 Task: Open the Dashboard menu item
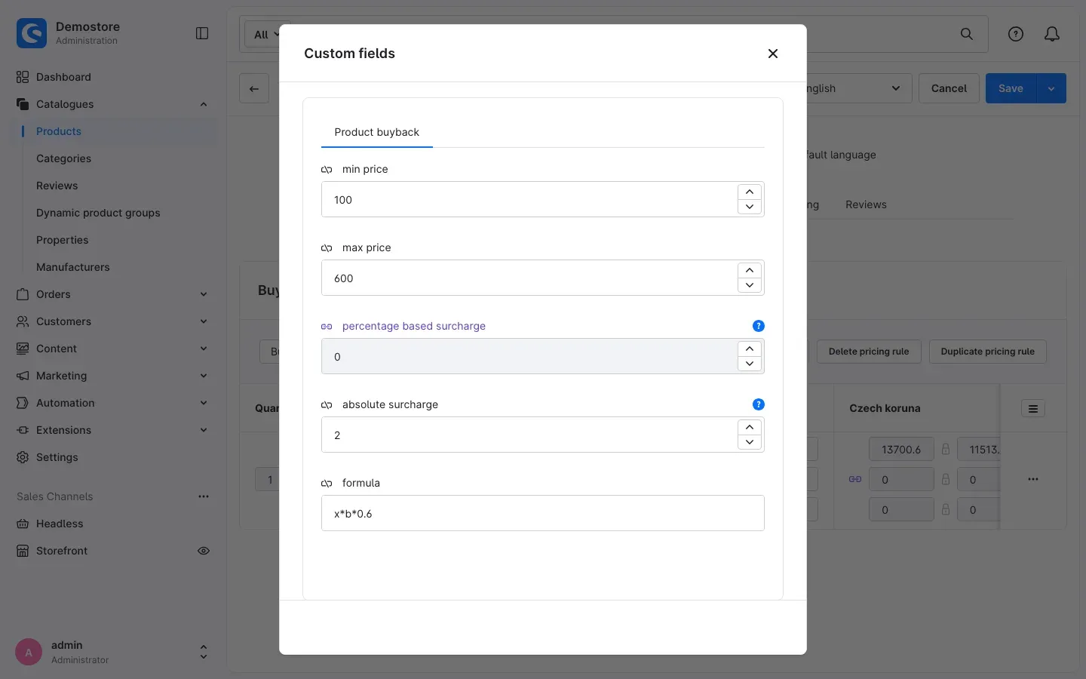pos(63,77)
